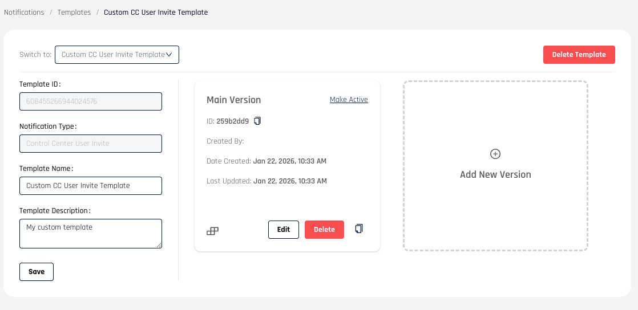Click inside the Template Description text area

(91, 234)
